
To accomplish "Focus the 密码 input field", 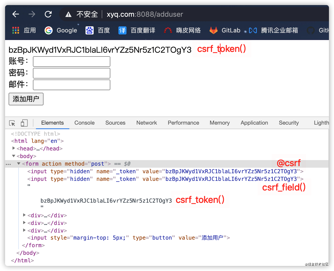I will coord(72,73).
